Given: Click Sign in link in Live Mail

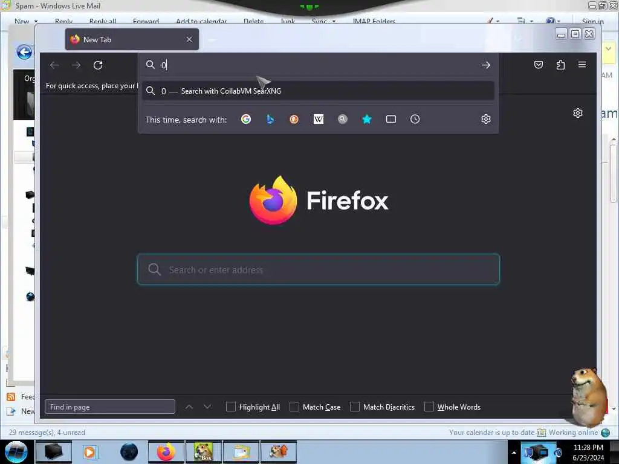Looking at the screenshot, I should (x=592, y=21).
